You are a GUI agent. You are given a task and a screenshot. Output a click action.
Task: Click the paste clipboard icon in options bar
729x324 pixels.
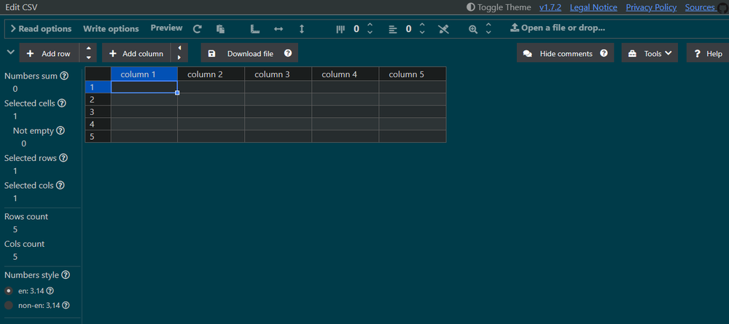pos(220,29)
